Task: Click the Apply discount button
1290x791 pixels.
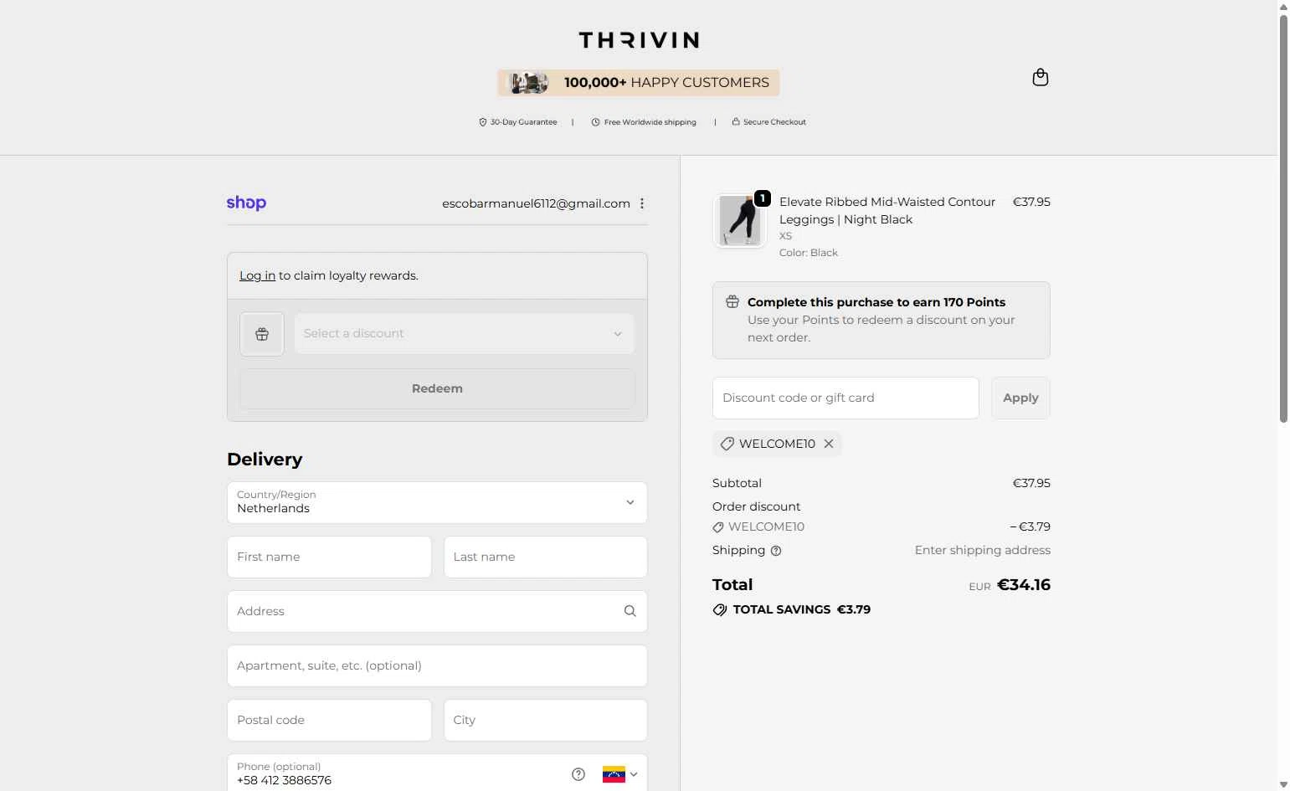Action: tap(1020, 398)
